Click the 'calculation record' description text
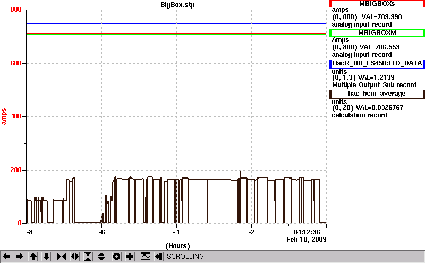 point(360,115)
